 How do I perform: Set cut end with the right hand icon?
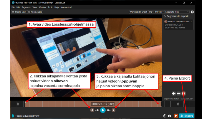[114, 110]
